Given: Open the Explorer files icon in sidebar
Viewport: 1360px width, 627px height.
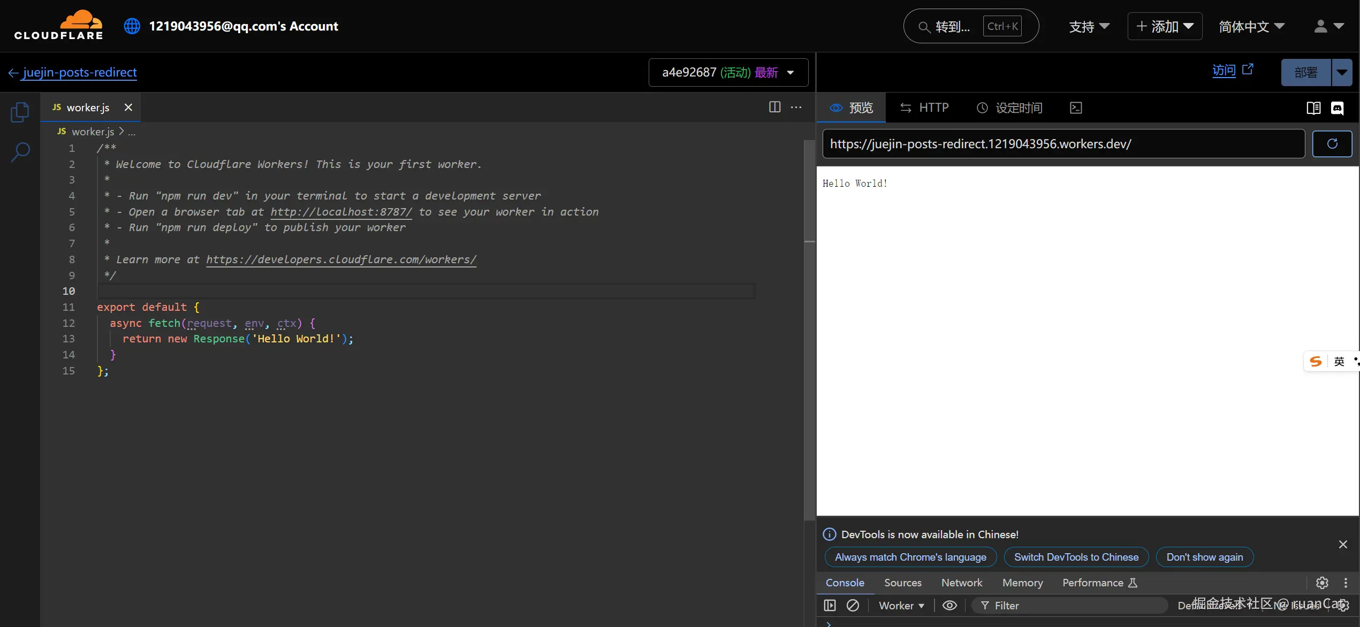Looking at the screenshot, I should click(20, 112).
